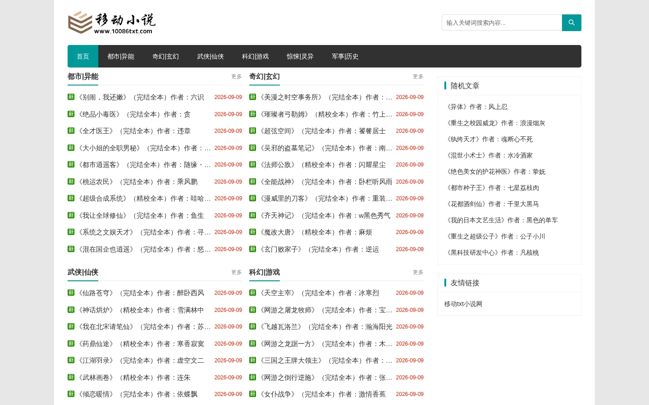This screenshot has height=405, width=649.
Task: Open 《大小姐的全职男秘》 novel link
Action: point(143,148)
